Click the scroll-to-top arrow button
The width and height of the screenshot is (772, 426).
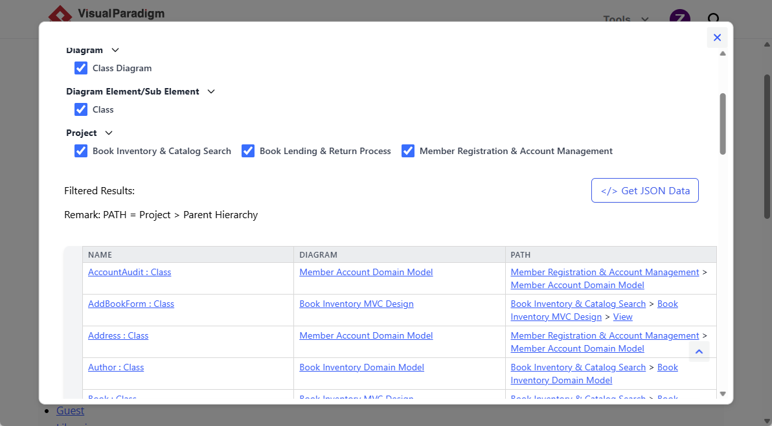click(x=699, y=352)
